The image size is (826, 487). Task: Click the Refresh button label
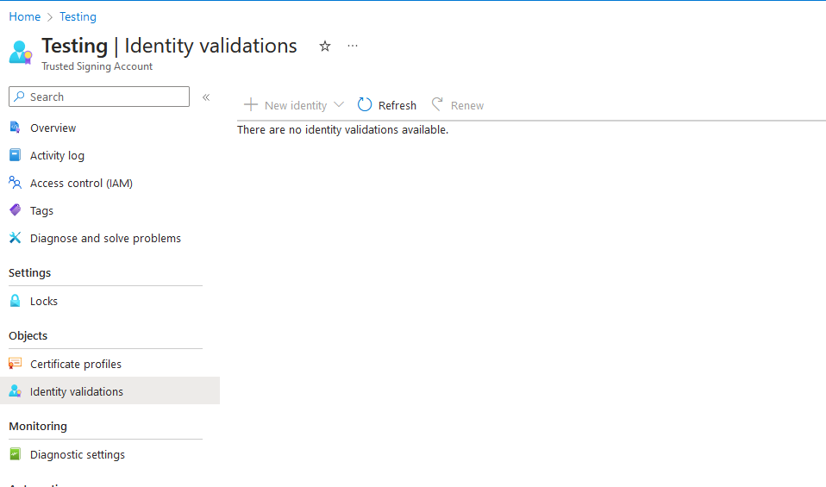(397, 105)
